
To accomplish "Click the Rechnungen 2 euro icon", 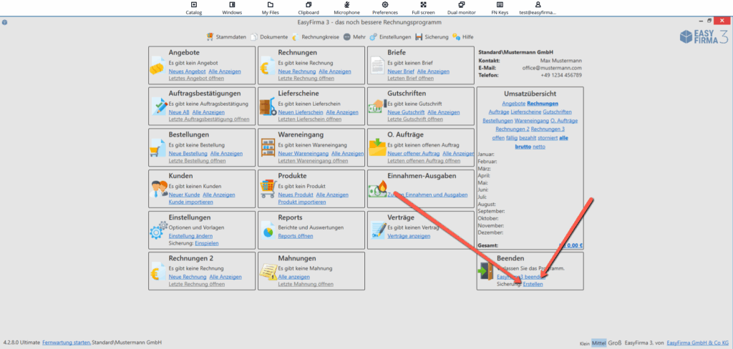I will coord(158,271).
